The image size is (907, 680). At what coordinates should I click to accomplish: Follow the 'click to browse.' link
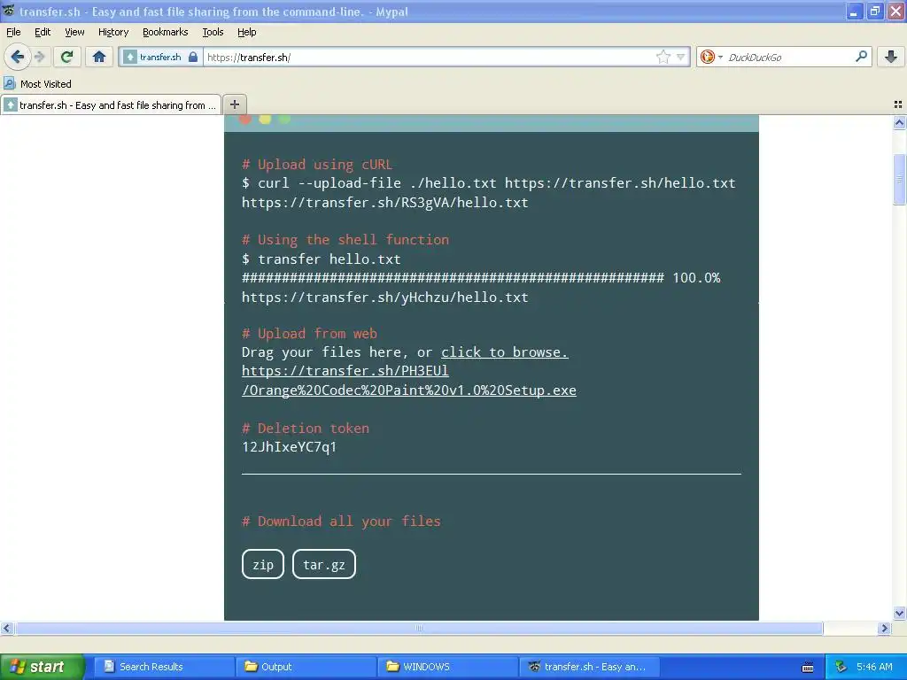[x=504, y=352]
